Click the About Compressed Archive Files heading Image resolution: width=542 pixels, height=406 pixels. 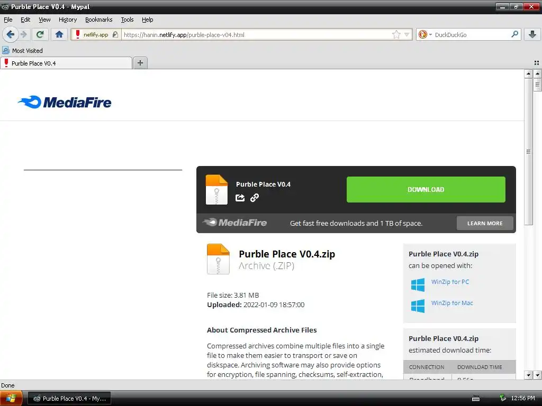[261, 330]
